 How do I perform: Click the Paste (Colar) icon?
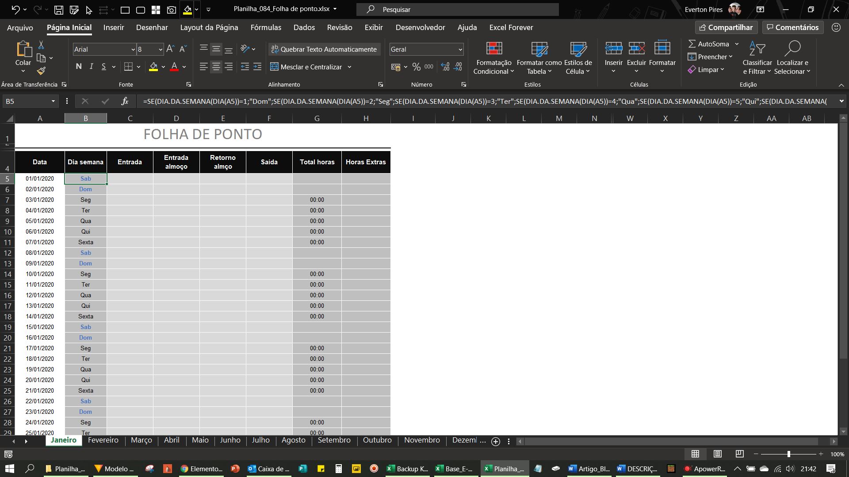pyautogui.click(x=23, y=49)
